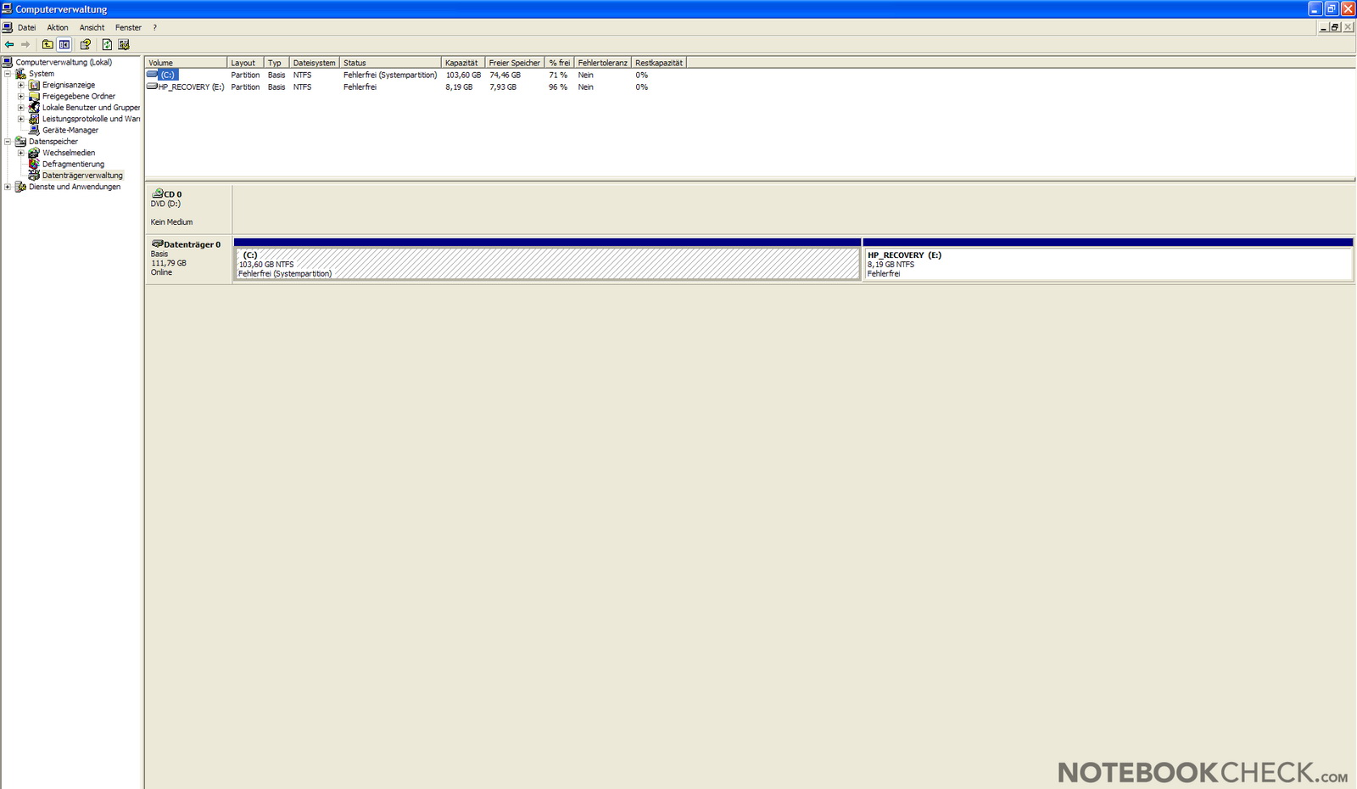Open the Datei menu
The height and width of the screenshot is (789, 1357).
[x=27, y=27]
